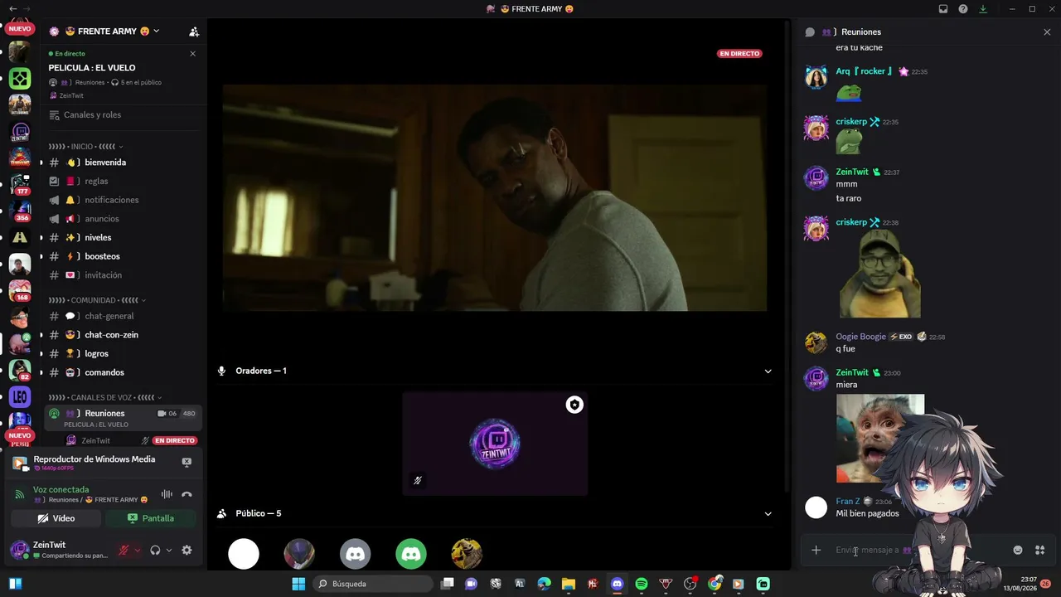The image size is (1061, 597).
Task: Open headphone output options arrow
Action: (x=169, y=550)
